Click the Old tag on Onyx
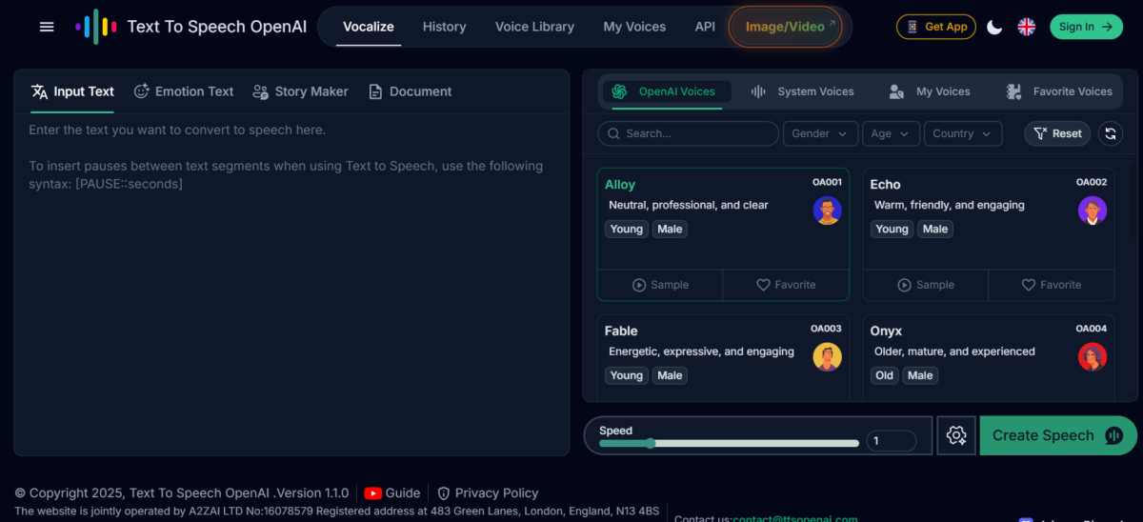This screenshot has width=1143, height=522. [x=885, y=375]
